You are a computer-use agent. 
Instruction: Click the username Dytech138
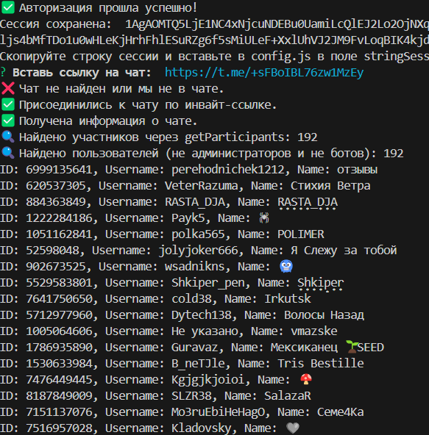point(202,315)
